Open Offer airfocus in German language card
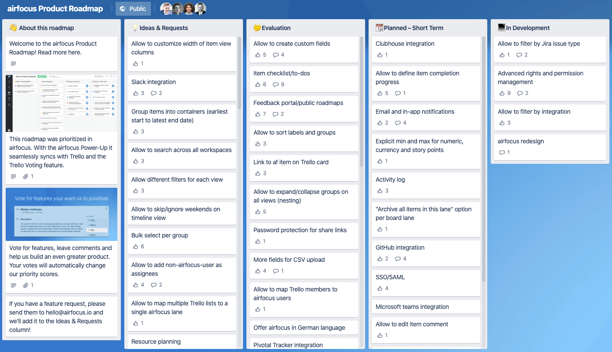This screenshot has width=612, height=352. pos(304,328)
